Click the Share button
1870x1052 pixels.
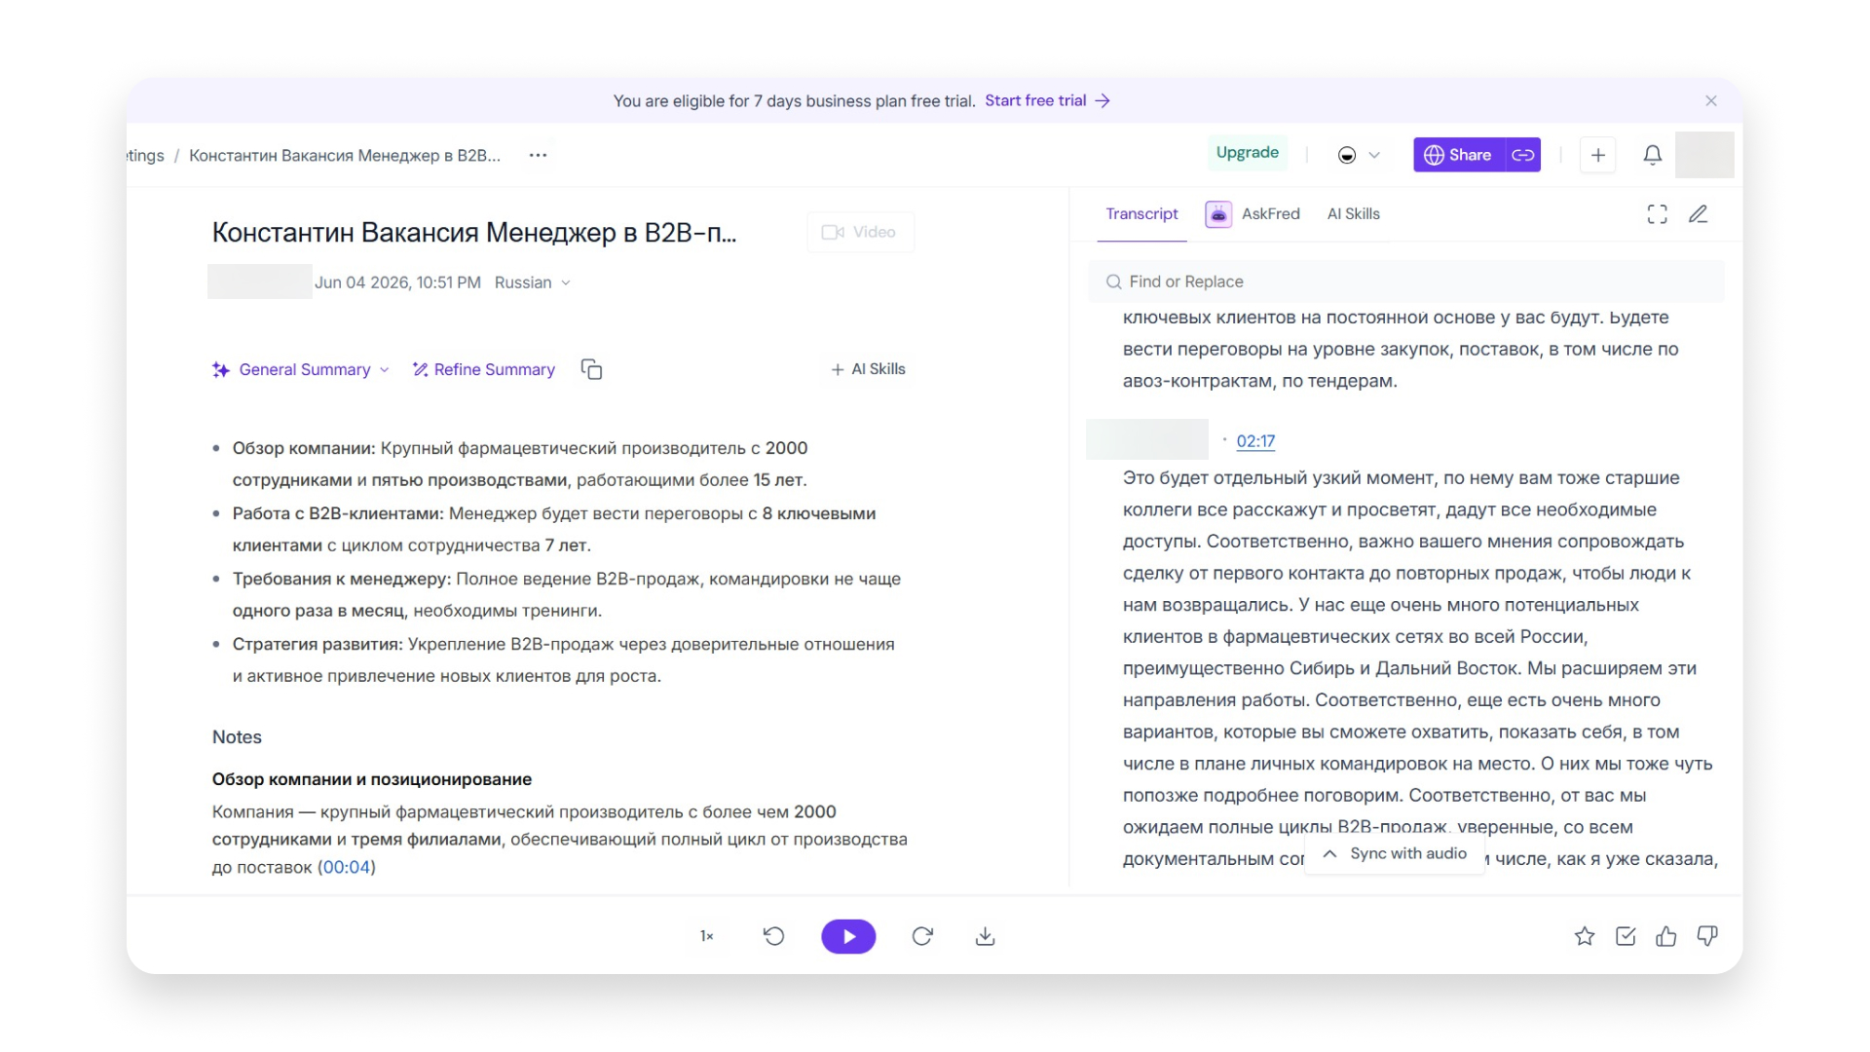click(1459, 155)
